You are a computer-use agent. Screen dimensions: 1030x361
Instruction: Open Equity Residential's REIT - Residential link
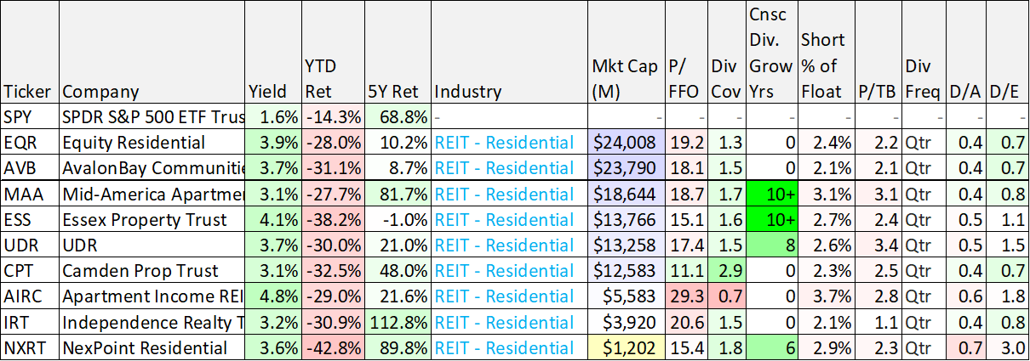click(504, 143)
